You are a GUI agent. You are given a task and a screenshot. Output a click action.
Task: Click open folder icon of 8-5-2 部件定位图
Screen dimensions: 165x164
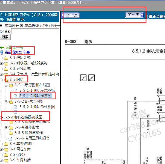(x=11, y=102)
